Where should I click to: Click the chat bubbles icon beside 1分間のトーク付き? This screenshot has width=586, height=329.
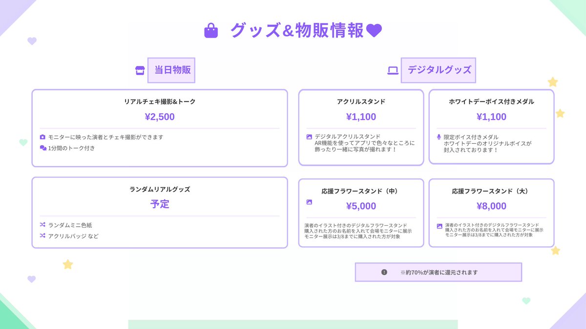coord(43,148)
